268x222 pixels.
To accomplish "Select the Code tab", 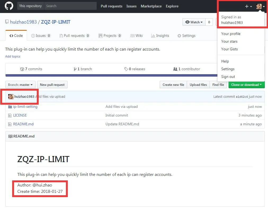I will pyautogui.click(x=16, y=35).
